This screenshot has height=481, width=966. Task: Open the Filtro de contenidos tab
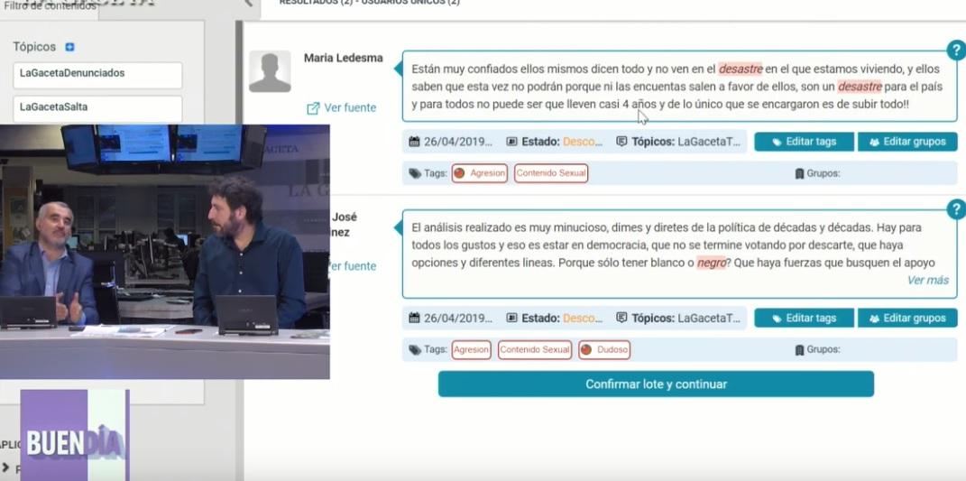click(50, 6)
